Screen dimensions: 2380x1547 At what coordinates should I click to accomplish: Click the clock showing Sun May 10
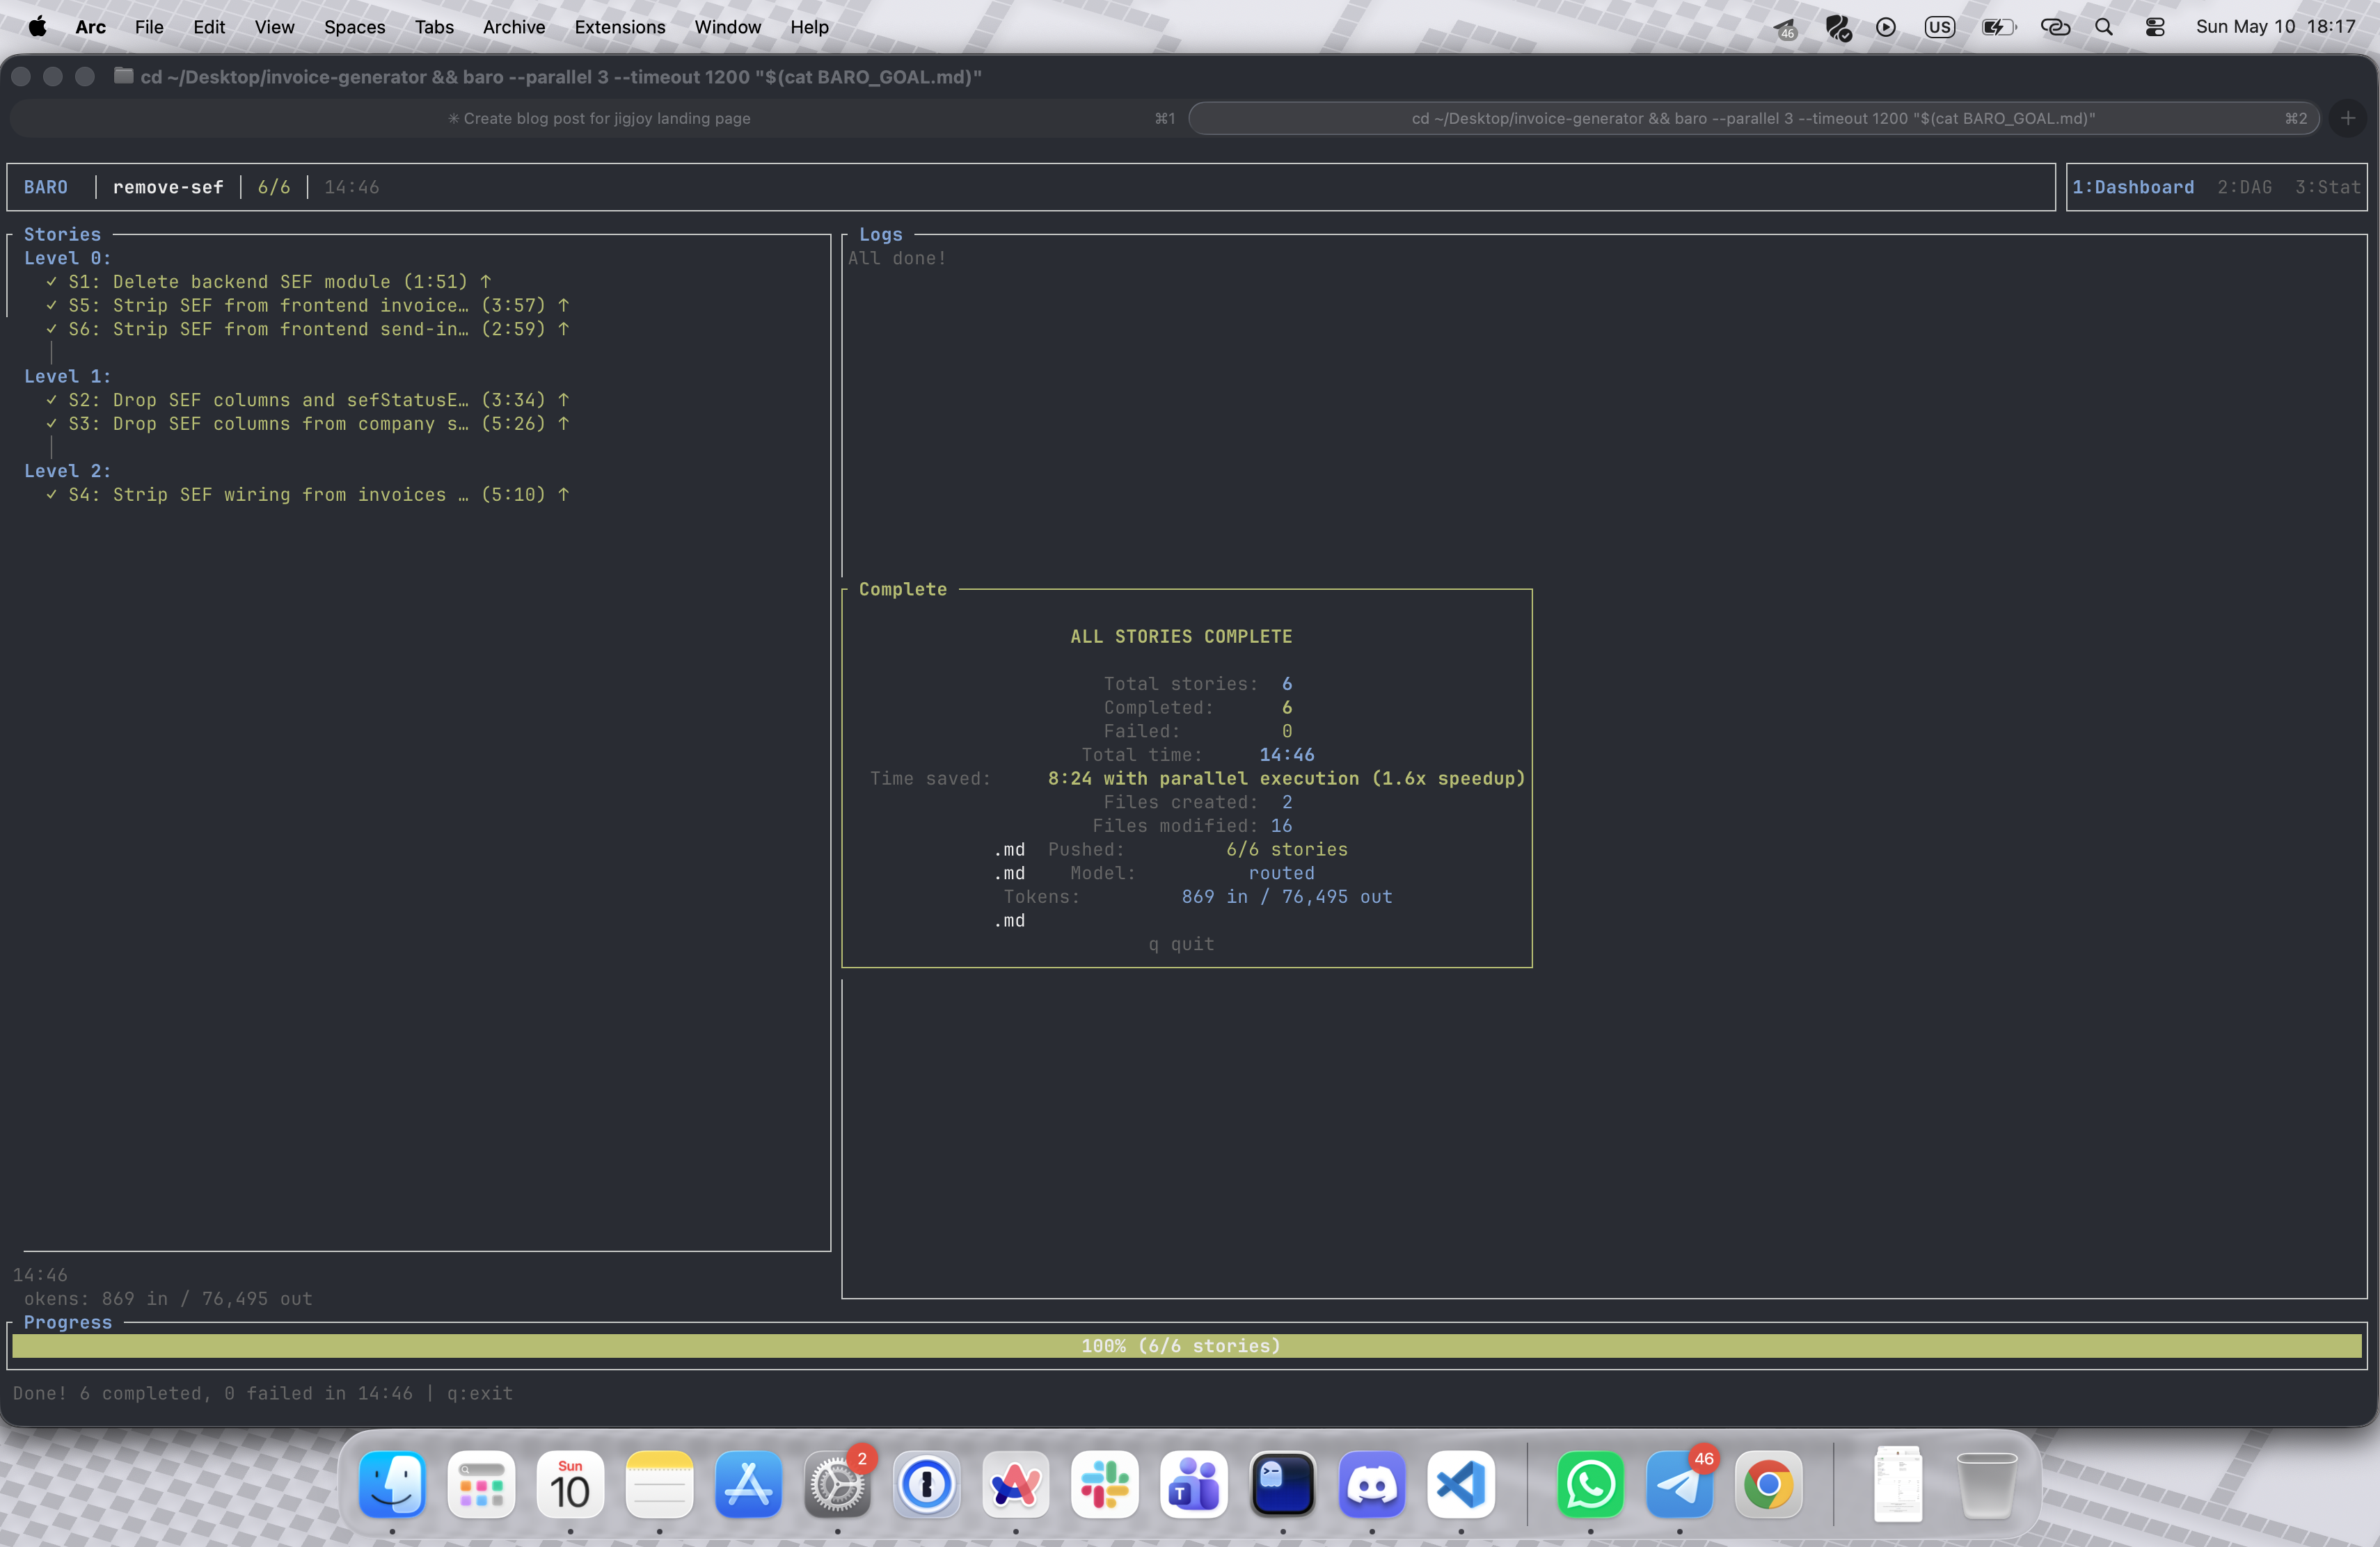(x=2275, y=27)
